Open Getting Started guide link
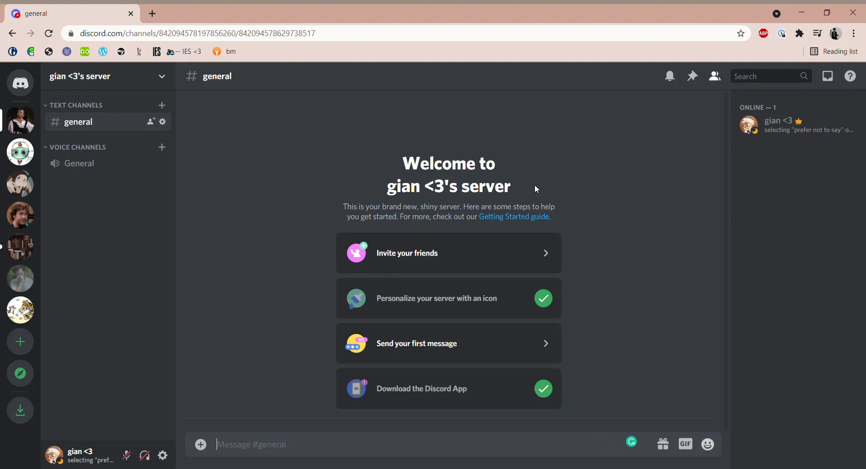Viewport: 866px width, 469px height. 515,217
